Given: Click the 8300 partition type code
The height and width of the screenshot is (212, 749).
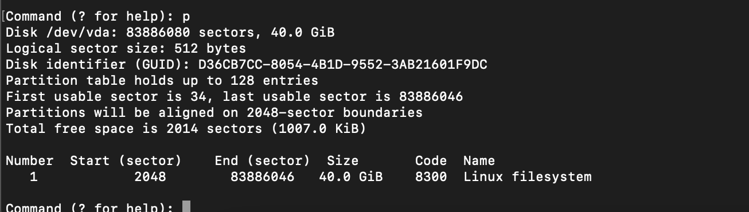Looking at the screenshot, I should (x=431, y=176).
